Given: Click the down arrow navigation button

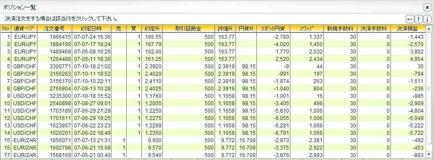Looking at the screenshot, I should click(x=427, y=19).
